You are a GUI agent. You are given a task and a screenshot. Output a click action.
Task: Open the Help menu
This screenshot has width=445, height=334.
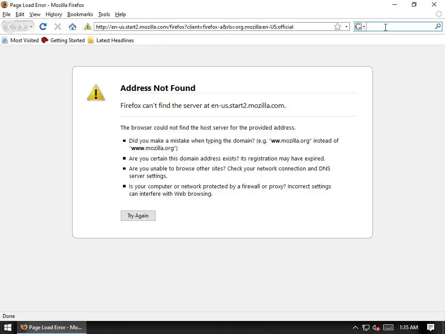pos(120,14)
